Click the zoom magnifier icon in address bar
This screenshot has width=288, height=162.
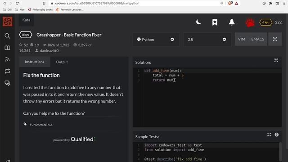pos(222,3)
